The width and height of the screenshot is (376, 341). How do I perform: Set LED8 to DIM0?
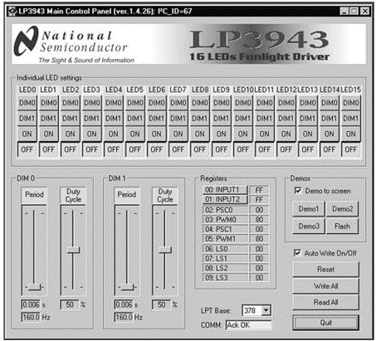click(x=200, y=103)
